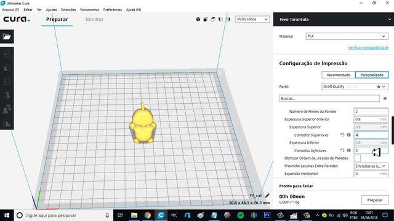Show info for Camadas Inferiores setting
The image size is (394, 221).
[x=349, y=150]
